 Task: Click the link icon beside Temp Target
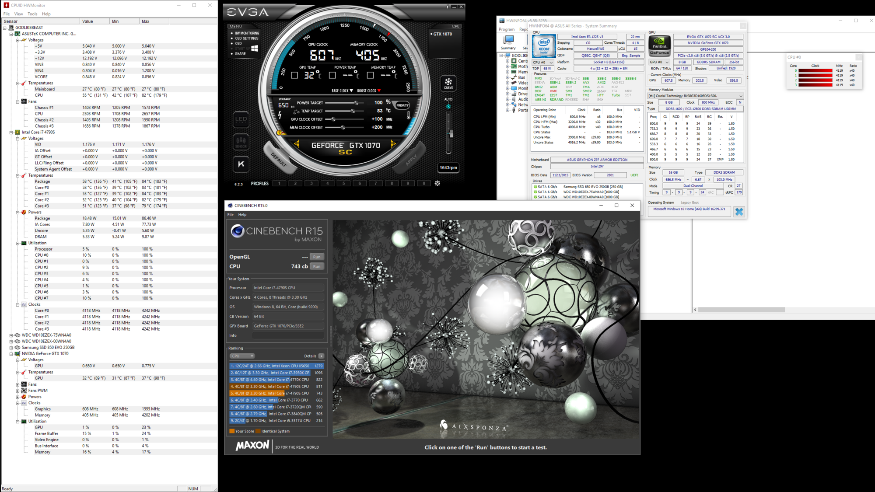coord(296,112)
